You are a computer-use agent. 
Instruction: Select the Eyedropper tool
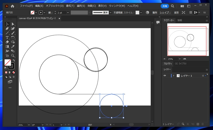pyautogui.click(x=13, y=47)
